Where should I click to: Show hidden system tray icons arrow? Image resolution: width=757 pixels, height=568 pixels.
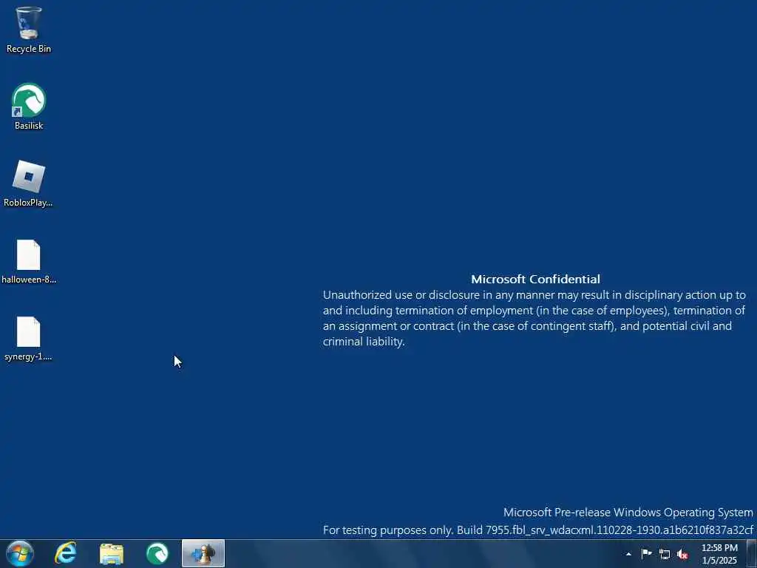click(x=628, y=554)
